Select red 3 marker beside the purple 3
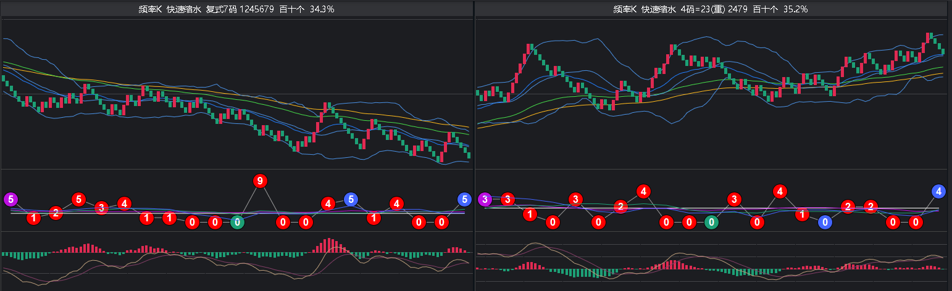 tap(507, 199)
